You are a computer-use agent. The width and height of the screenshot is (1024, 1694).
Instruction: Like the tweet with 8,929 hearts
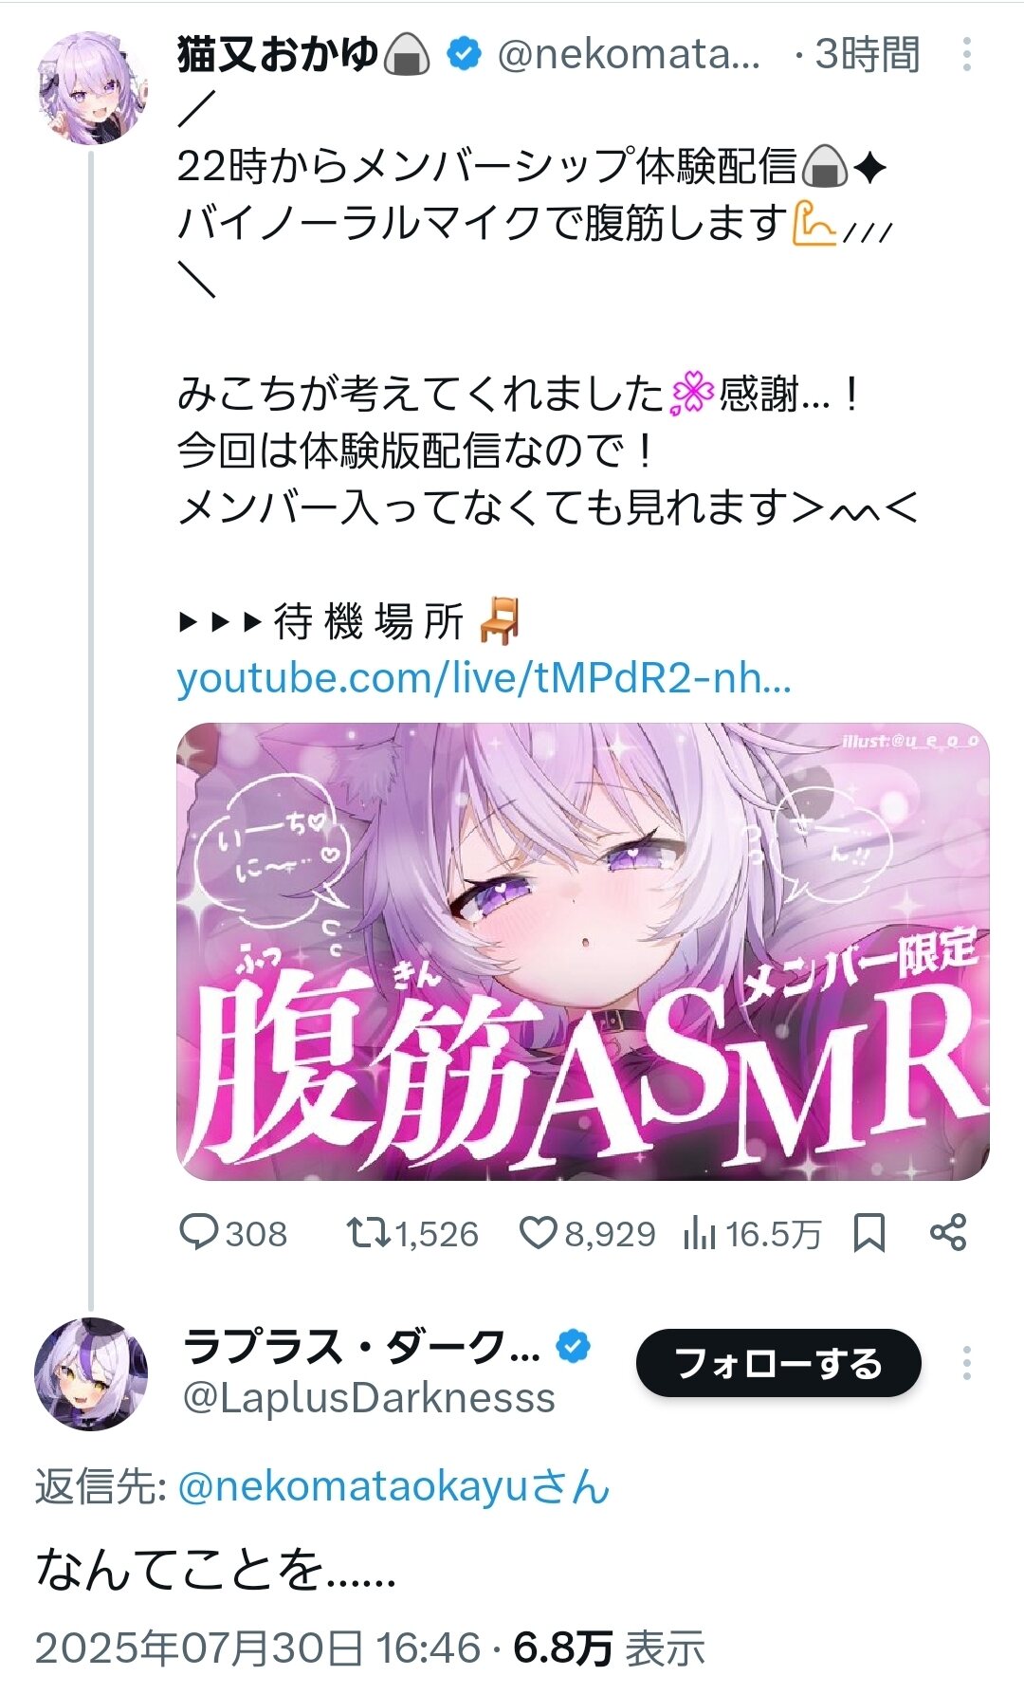pyautogui.click(x=538, y=1233)
